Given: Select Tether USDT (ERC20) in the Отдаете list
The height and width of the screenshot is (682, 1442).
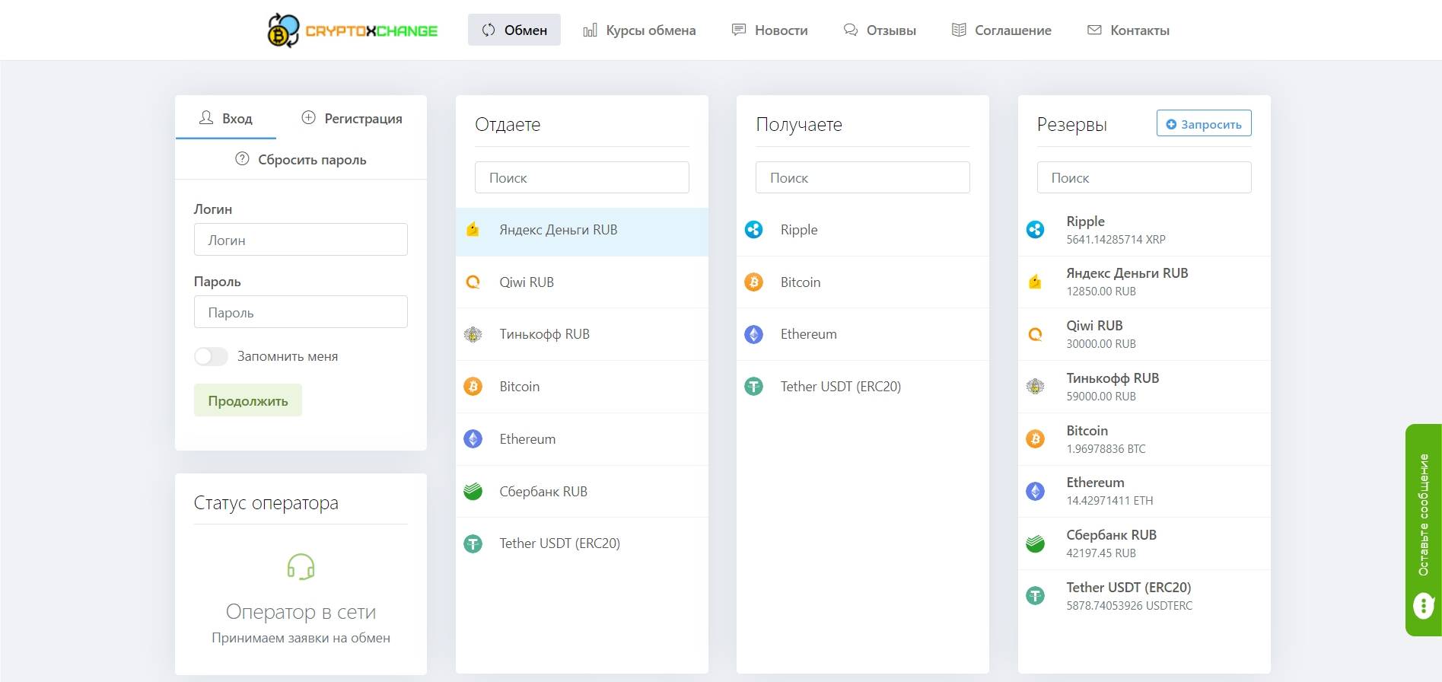Looking at the screenshot, I should (582, 543).
